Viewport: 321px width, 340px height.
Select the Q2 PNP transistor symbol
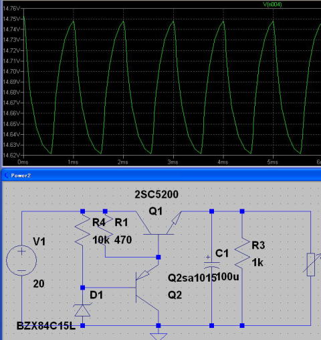coord(147,288)
